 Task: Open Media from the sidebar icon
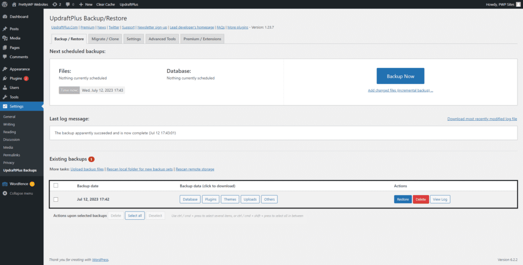(5, 38)
